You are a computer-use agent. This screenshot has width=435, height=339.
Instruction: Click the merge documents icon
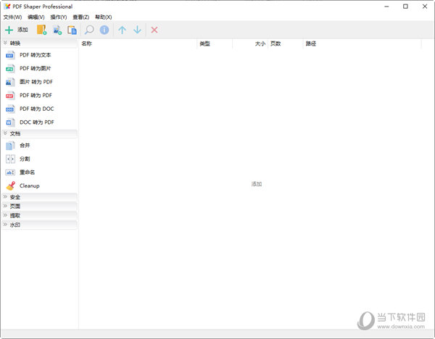(10, 146)
